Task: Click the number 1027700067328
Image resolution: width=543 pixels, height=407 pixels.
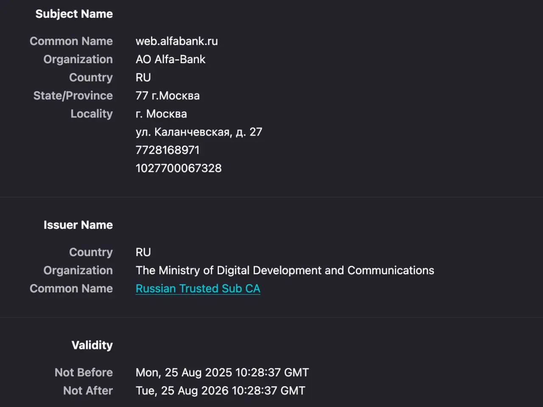Action: point(179,168)
